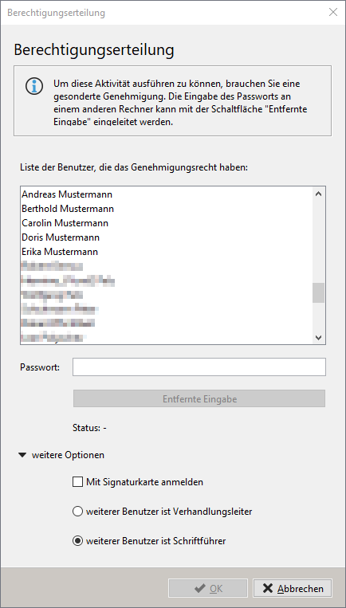346x608 pixels.
Task: Click the Abbrechen button
Action: [x=293, y=588]
